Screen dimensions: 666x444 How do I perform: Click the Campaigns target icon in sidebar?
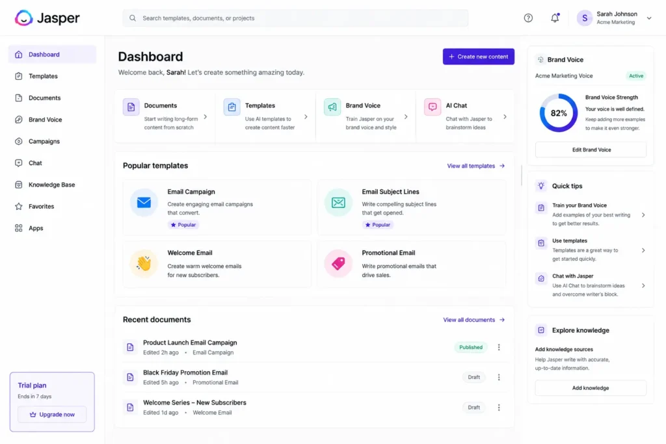point(19,141)
